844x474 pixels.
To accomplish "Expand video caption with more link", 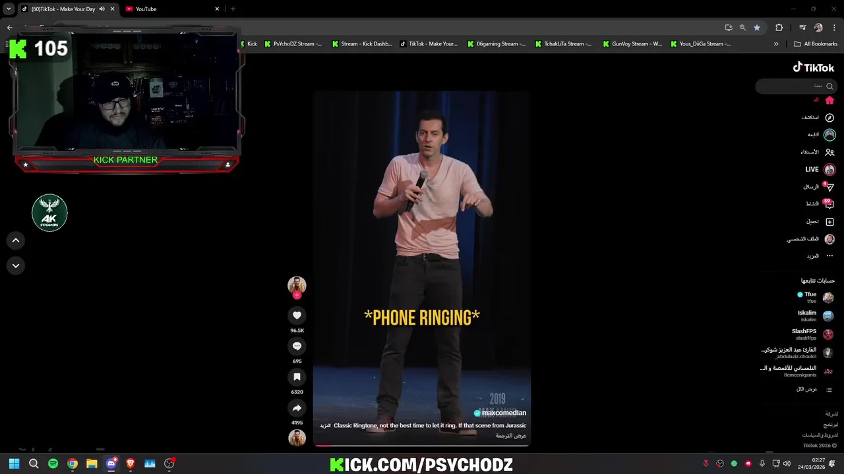I will (x=325, y=426).
